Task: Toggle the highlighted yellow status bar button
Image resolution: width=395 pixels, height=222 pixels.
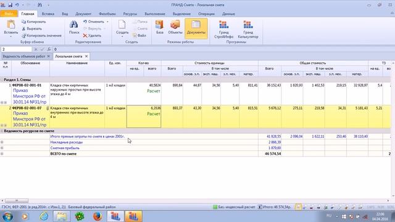Action: click(298, 207)
